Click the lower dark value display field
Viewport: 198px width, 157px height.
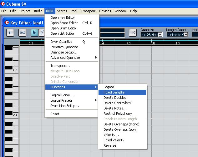point(112,35)
